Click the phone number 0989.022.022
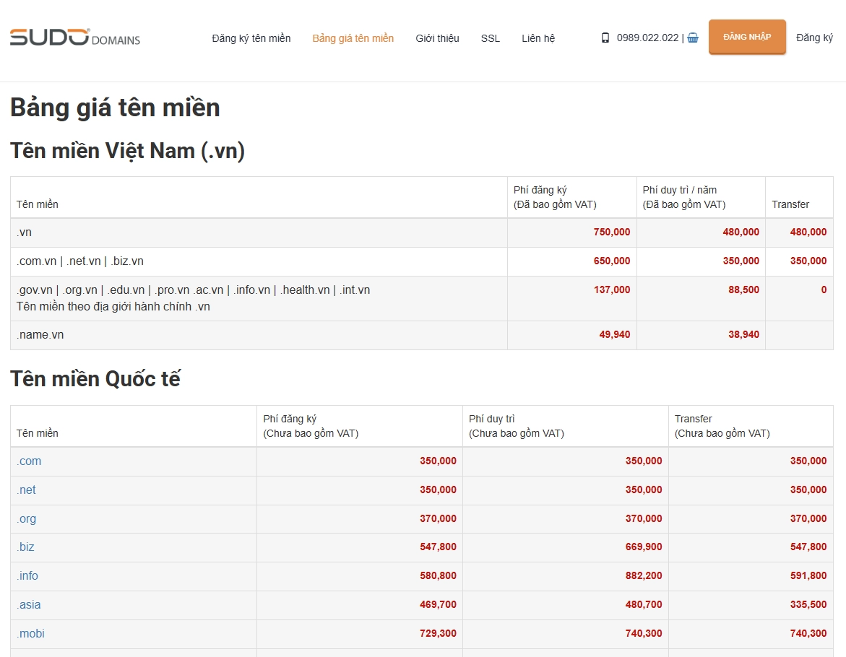The height and width of the screenshot is (657, 846). pos(647,38)
